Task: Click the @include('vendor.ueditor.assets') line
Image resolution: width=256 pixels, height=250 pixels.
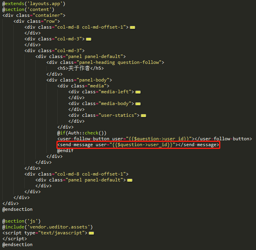Action: point(47,227)
